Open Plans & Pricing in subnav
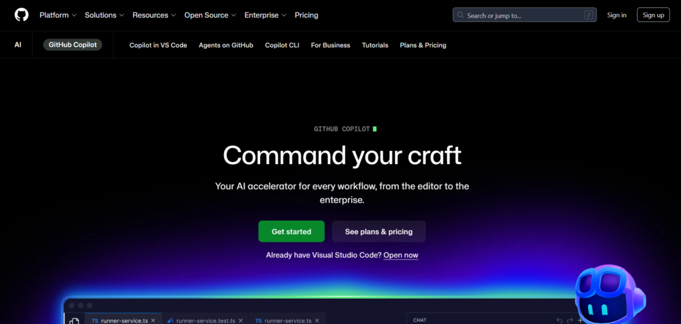Screen dimensions: 681x324 423,45
